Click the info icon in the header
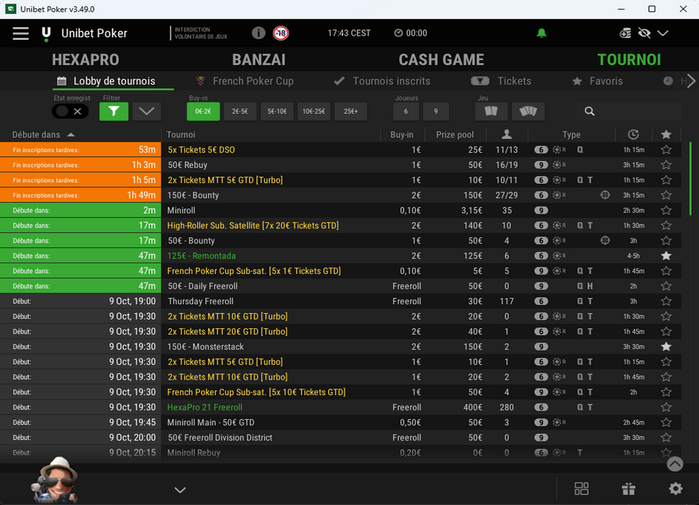The width and height of the screenshot is (699, 505). pos(258,32)
